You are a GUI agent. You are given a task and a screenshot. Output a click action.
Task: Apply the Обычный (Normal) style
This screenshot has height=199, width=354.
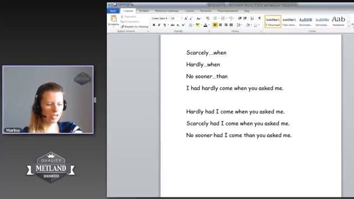coord(273,22)
